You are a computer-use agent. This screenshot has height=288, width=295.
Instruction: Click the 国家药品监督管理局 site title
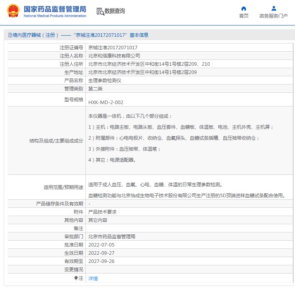(x=55, y=9)
